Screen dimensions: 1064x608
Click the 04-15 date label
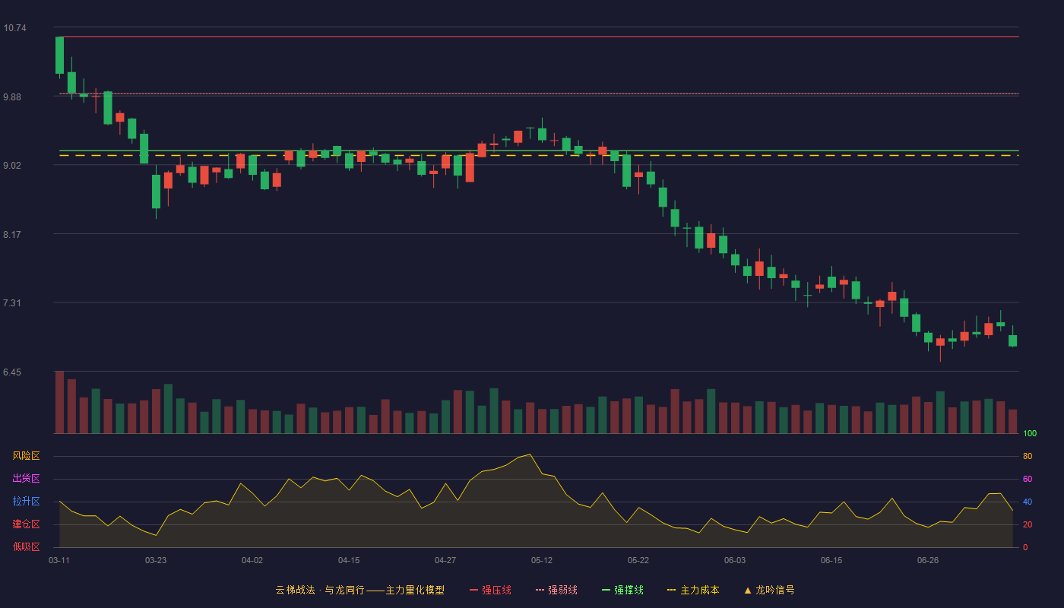tap(349, 560)
